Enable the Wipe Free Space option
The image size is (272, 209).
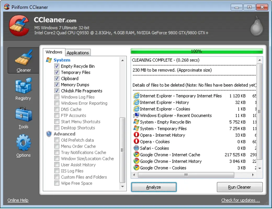[x=57, y=183]
